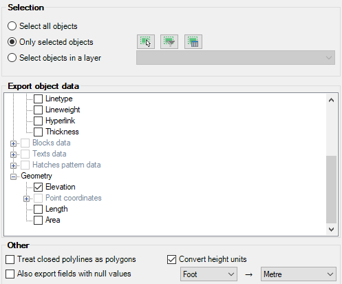This screenshot has width=342, height=284.
Task: Expand the Texts data tree node
Action: pyautogui.click(x=13, y=154)
